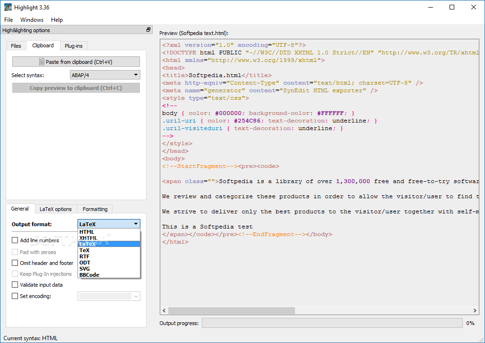This screenshot has width=485, height=343.
Task: Collapse the Output format dropdown
Action: (x=109, y=224)
